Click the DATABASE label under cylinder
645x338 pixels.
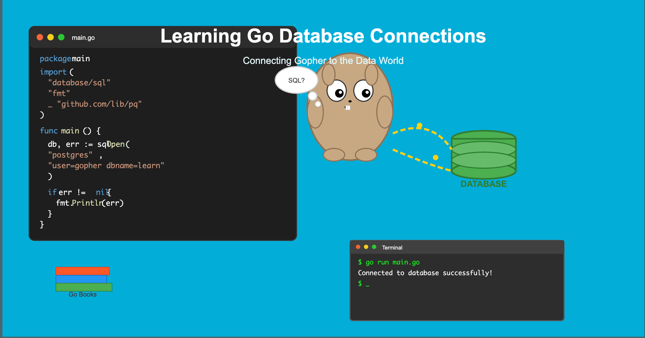483,184
